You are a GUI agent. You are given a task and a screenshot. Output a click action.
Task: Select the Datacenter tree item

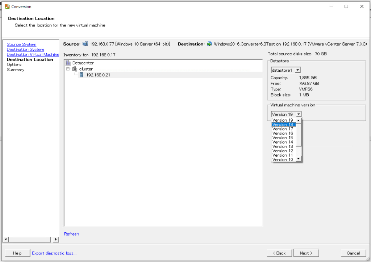[x=83, y=63]
